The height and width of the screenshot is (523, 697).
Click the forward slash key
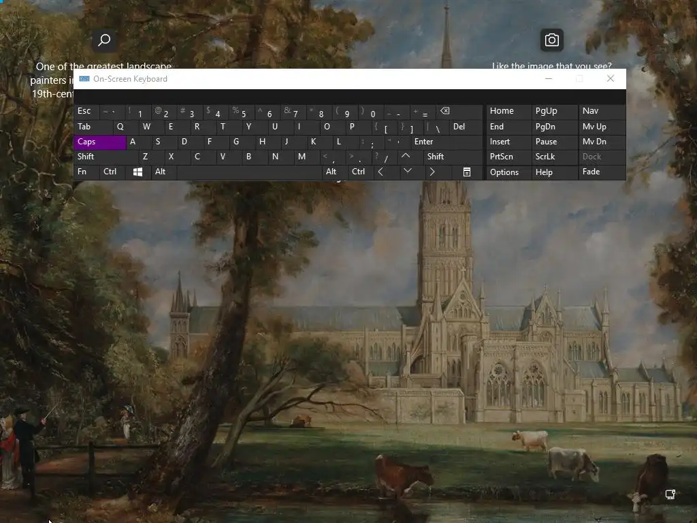(384, 157)
